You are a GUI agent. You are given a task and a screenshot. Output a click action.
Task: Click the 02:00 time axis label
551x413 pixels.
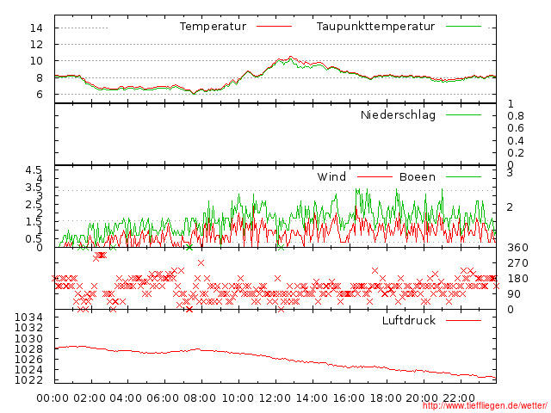coord(90,398)
